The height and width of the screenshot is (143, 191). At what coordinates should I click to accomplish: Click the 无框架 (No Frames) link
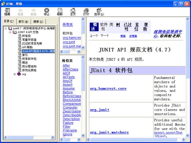point(133,36)
